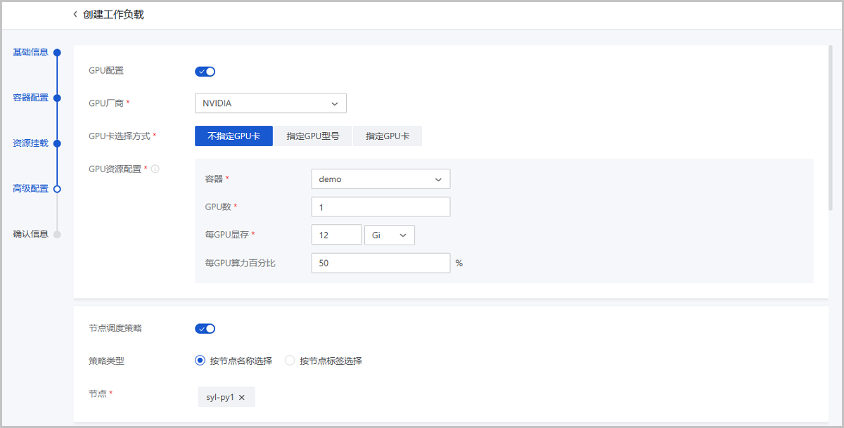The height and width of the screenshot is (428, 844).
Task: Select the 按节点名称选择 radio option
Action: pyautogui.click(x=234, y=361)
